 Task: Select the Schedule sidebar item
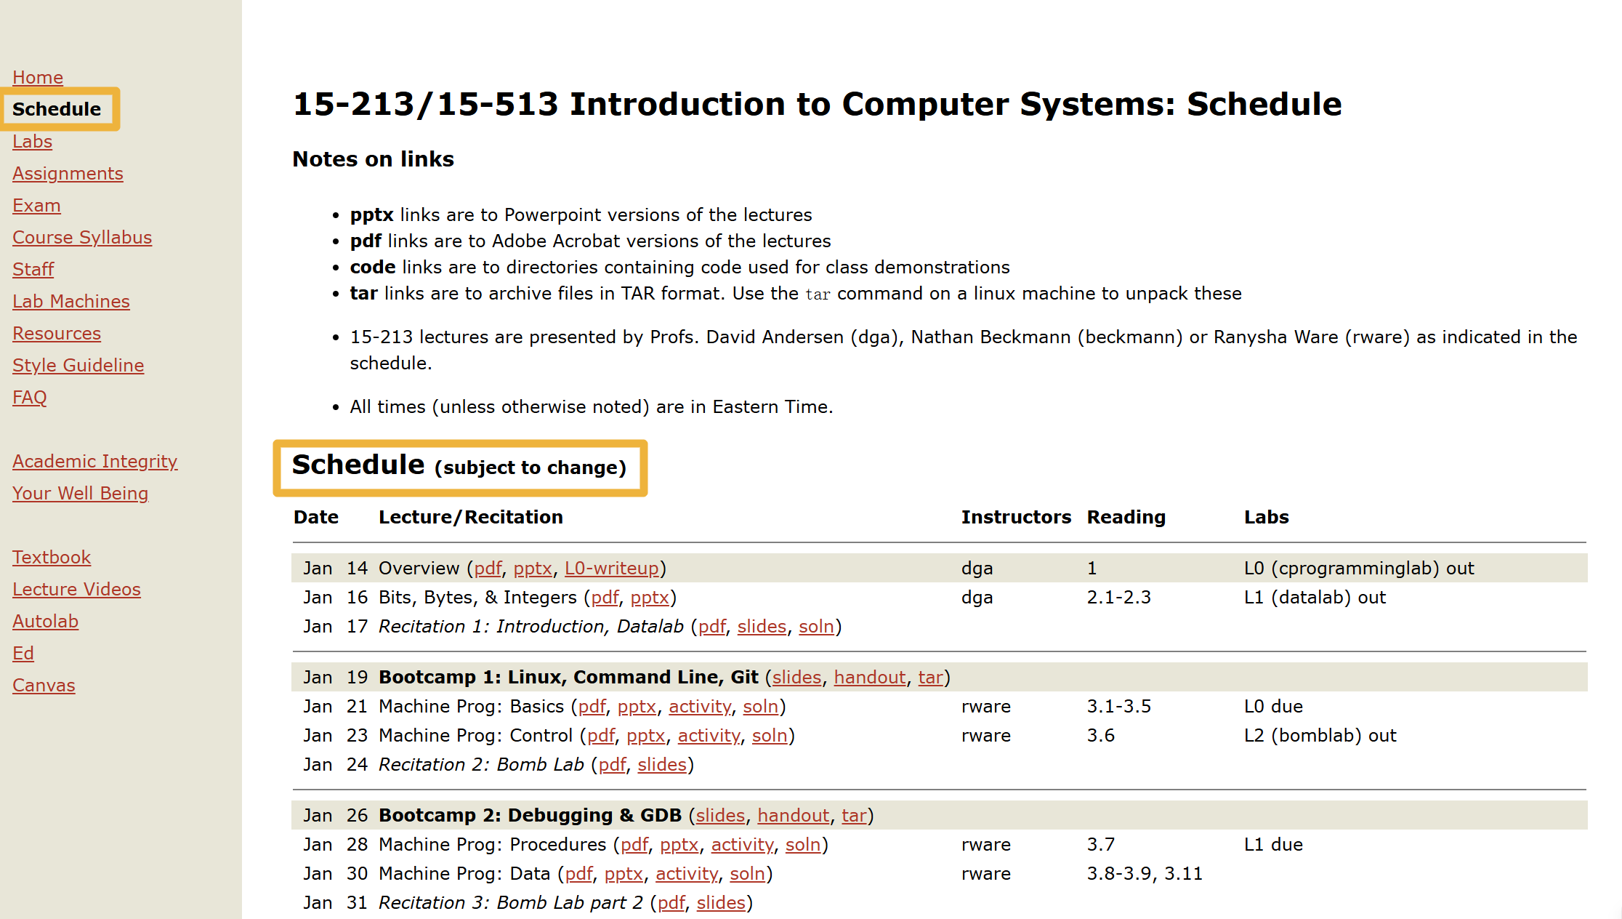(57, 109)
